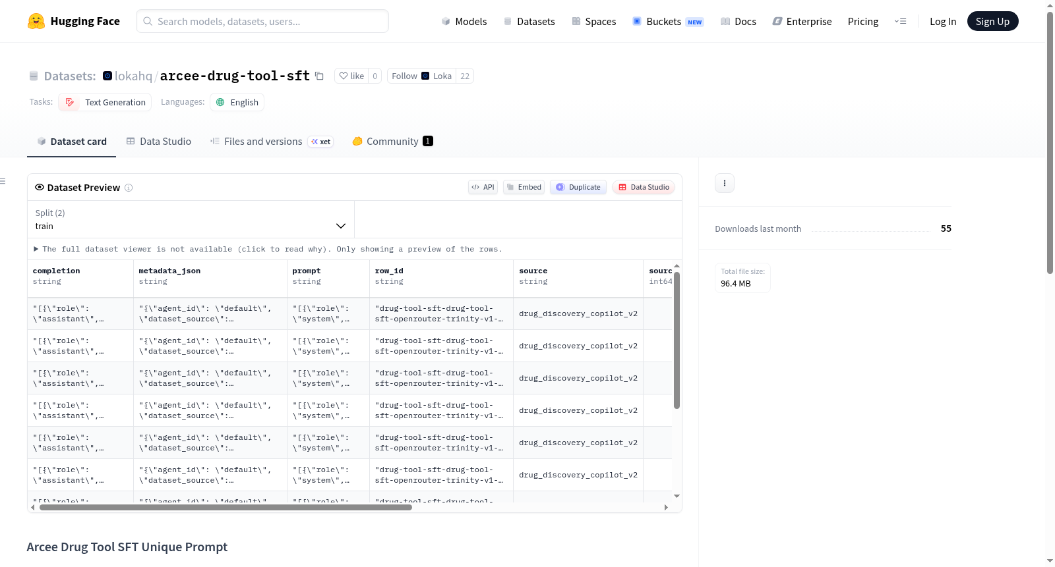The width and height of the screenshot is (1055, 567).
Task: Click the table horizontal scrollbar thumb
Action: [226, 508]
